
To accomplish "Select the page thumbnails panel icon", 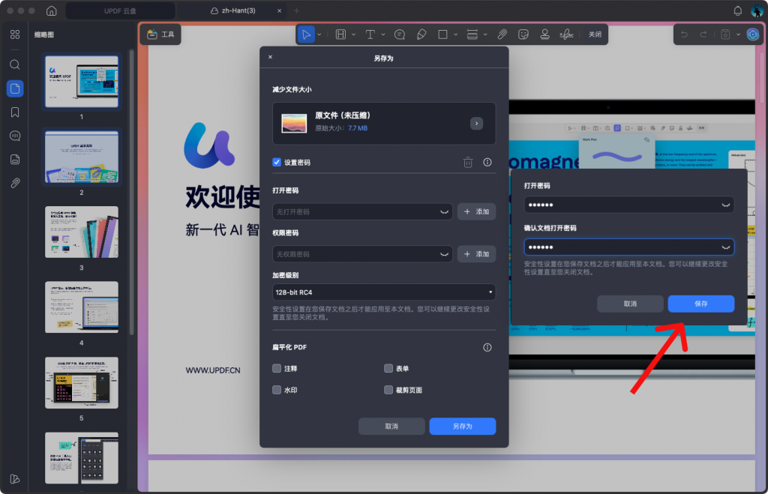I will [x=15, y=88].
